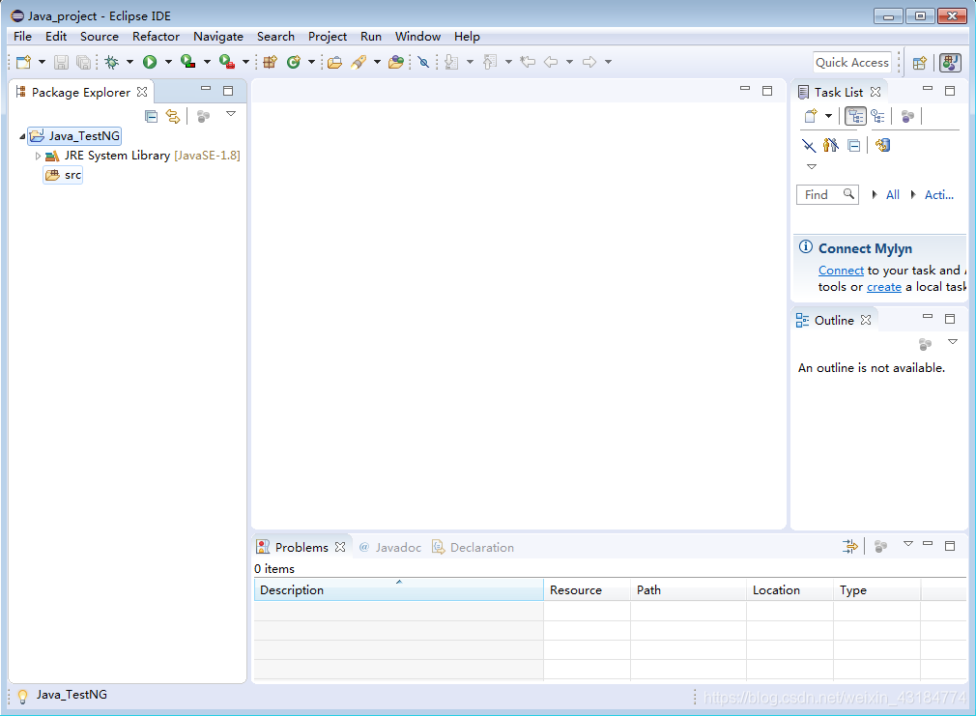This screenshot has height=716, width=976.
Task: Open the External Tools dropdown arrow
Action: [x=245, y=62]
